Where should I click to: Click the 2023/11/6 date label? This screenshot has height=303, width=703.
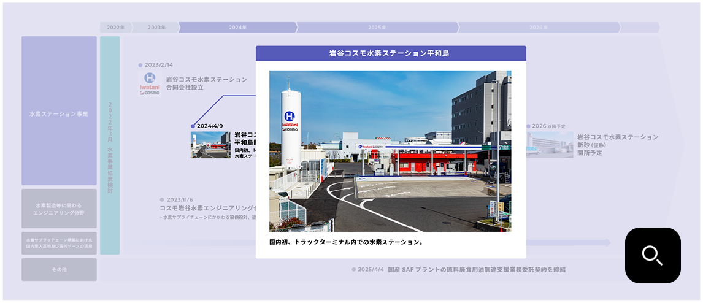(x=180, y=199)
